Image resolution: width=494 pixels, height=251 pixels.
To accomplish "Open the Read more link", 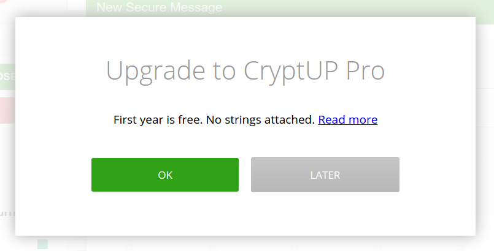I will tap(347, 120).
